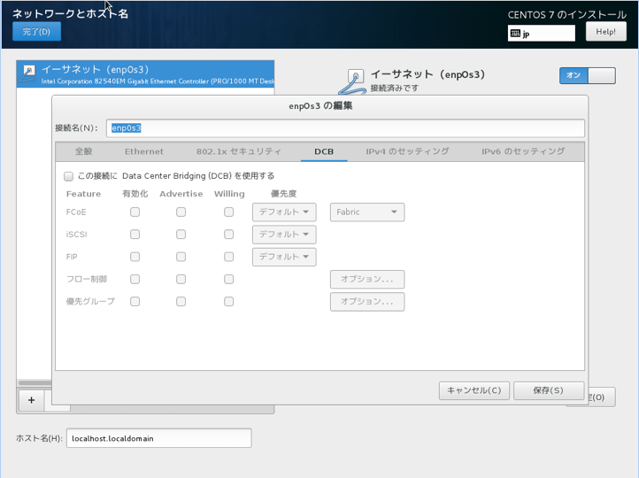This screenshot has width=639, height=478.
Task: Click the Ethernet device icon in the list
Action: [x=28, y=73]
